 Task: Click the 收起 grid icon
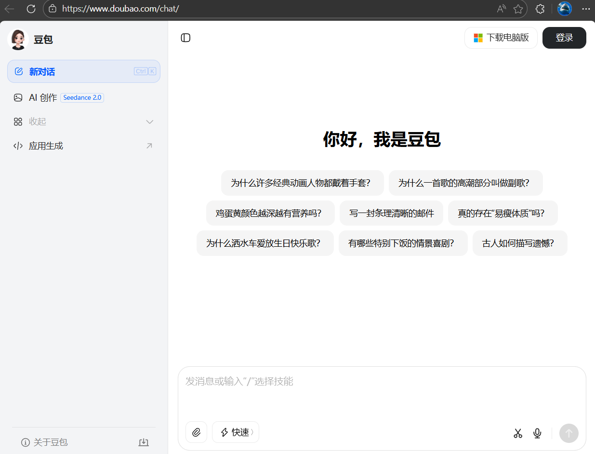18,121
